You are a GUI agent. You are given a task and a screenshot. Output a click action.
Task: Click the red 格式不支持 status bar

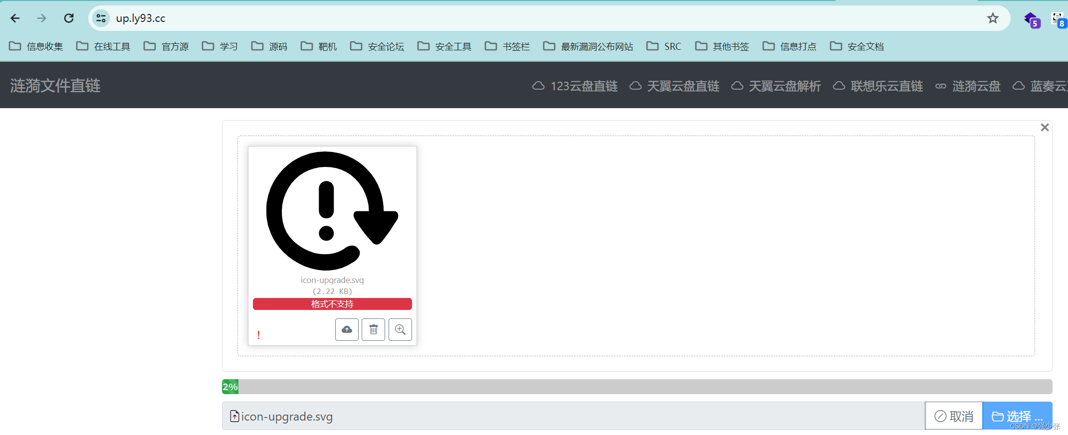click(x=332, y=304)
